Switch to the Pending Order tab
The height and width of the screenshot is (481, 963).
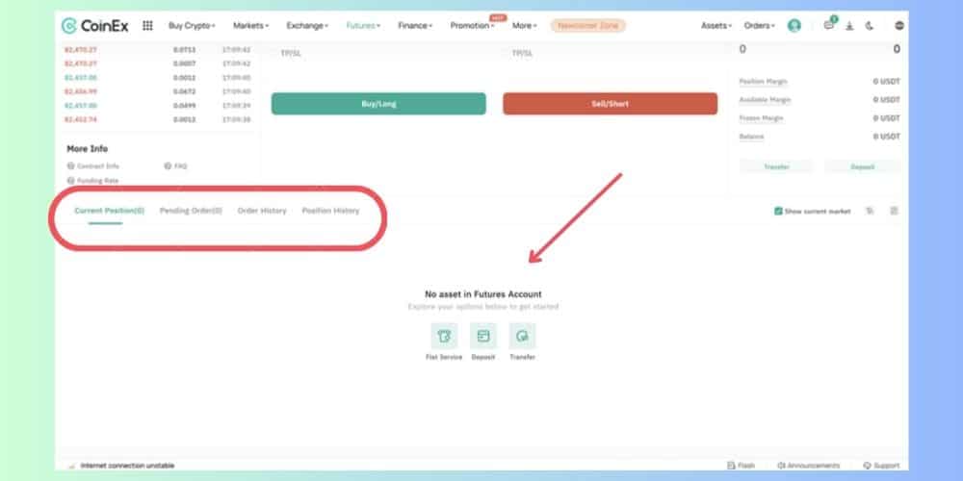coord(191,211)
